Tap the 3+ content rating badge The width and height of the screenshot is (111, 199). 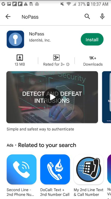click(x=56, y=58)
